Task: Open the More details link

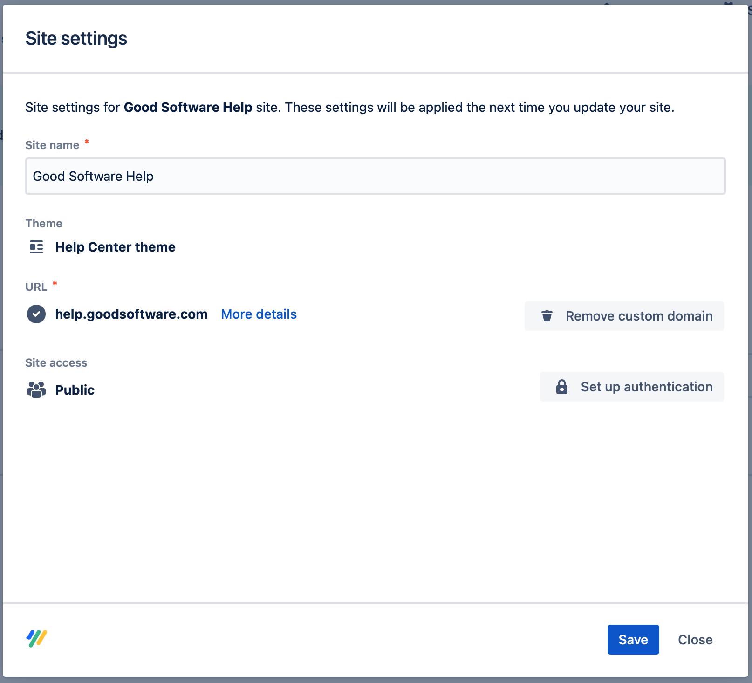Action: tap(259, 314)
